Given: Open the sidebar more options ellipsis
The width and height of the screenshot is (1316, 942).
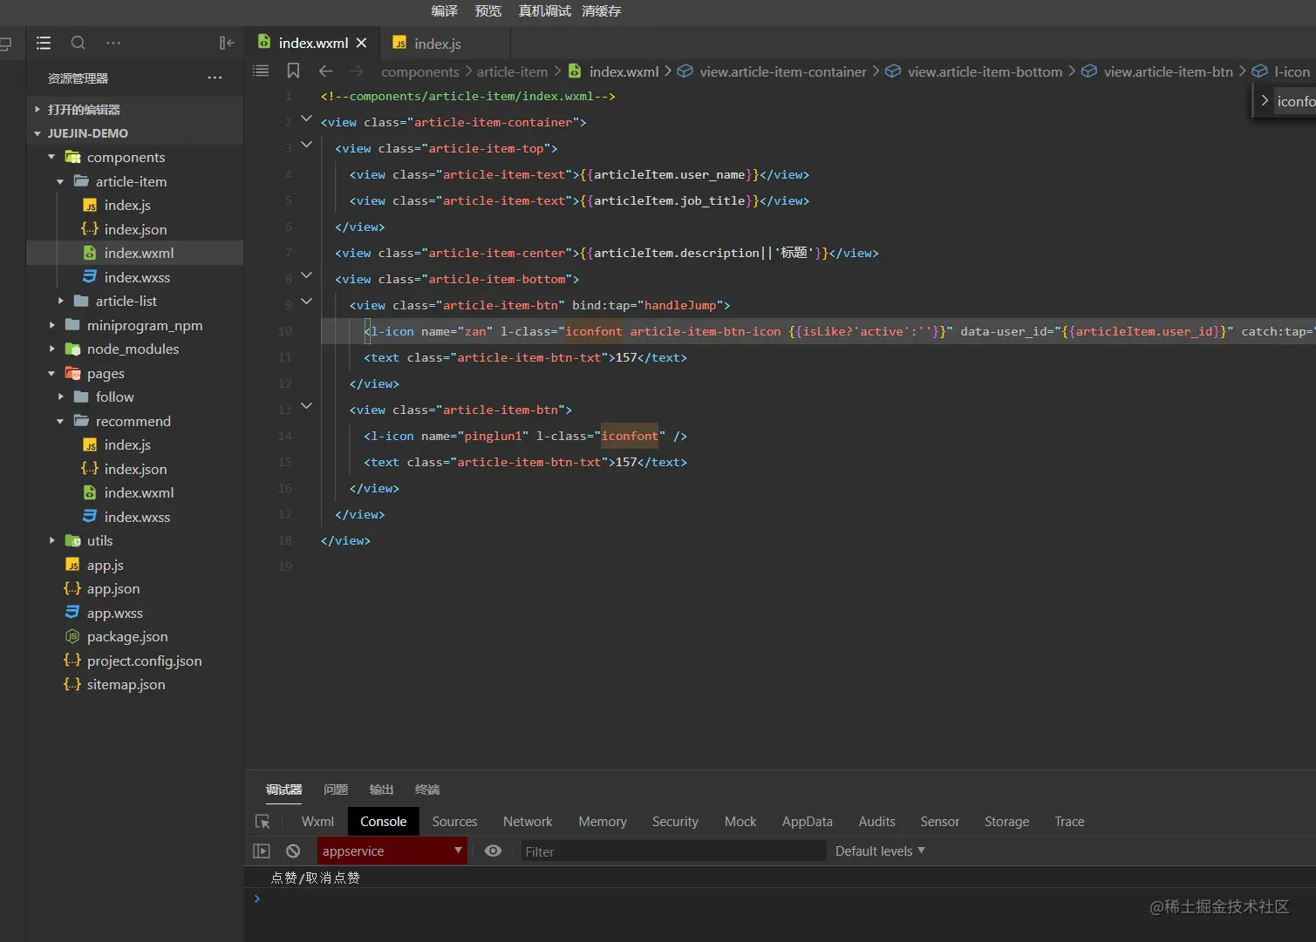Looking at the screenshot, I should [x=113, y=43].
